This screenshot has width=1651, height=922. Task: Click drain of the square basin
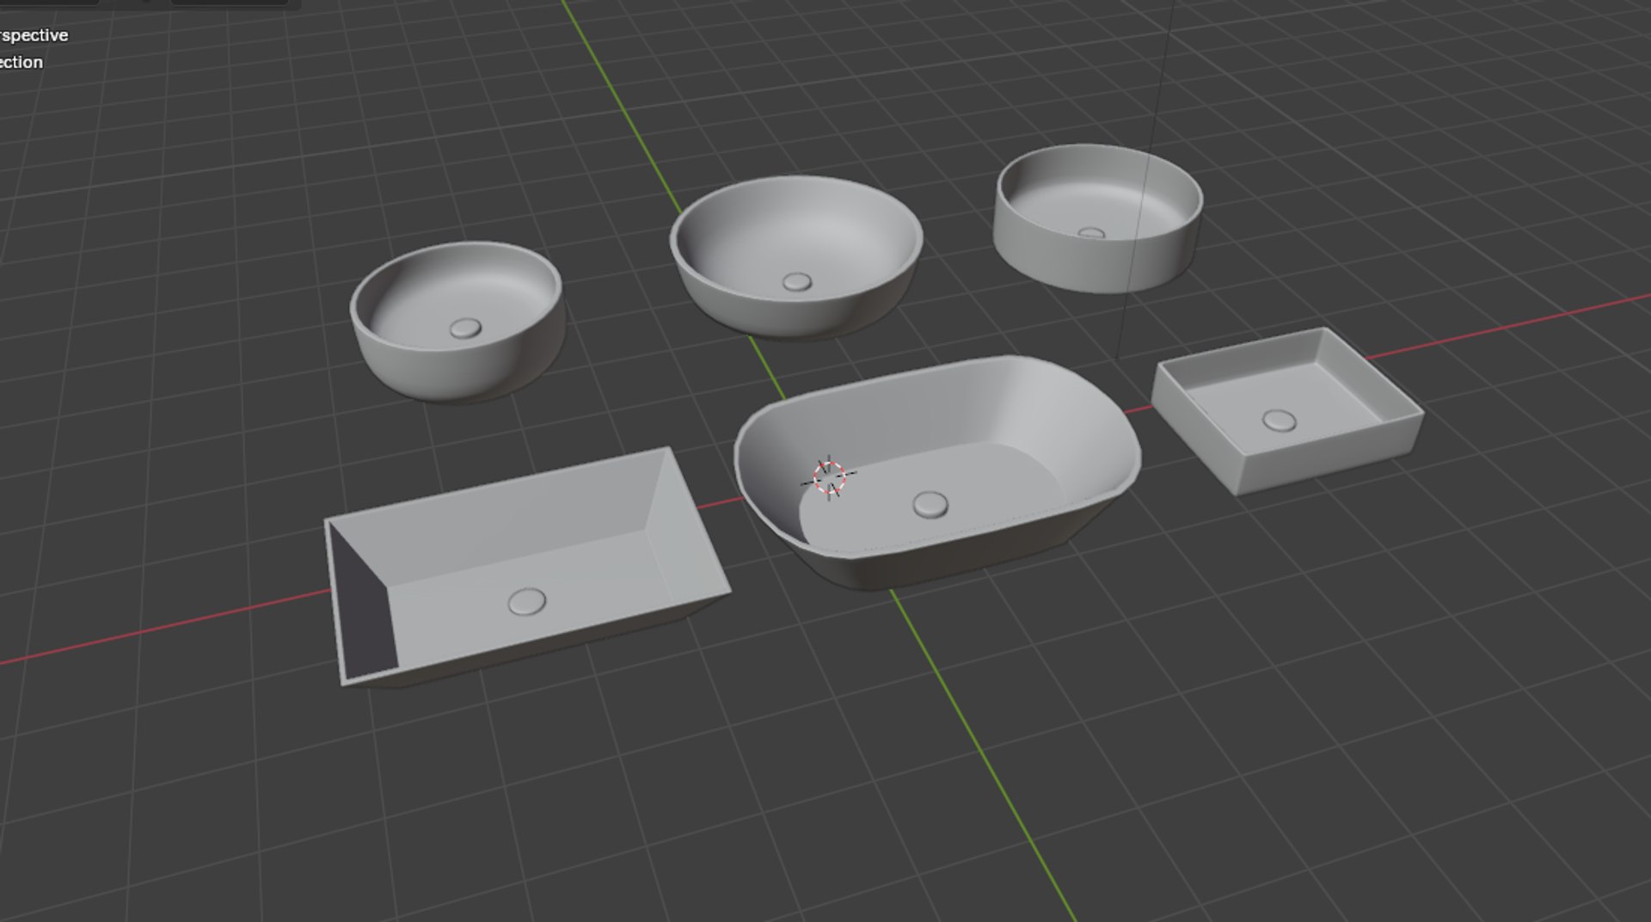1279,421
